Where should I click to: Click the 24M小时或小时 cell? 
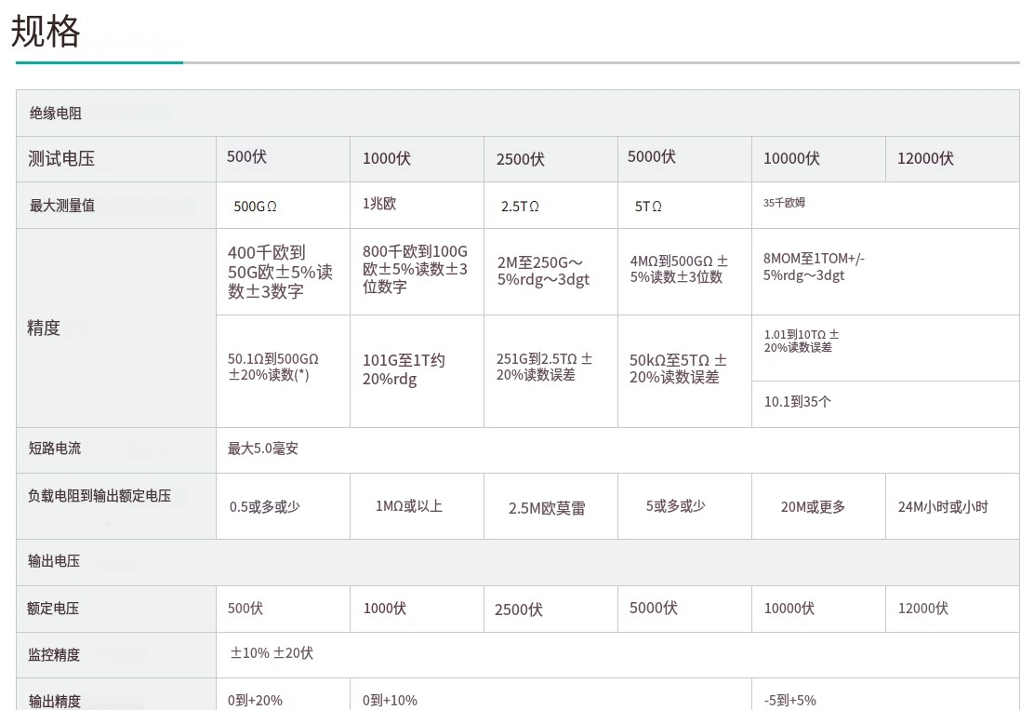click(943, 507)
